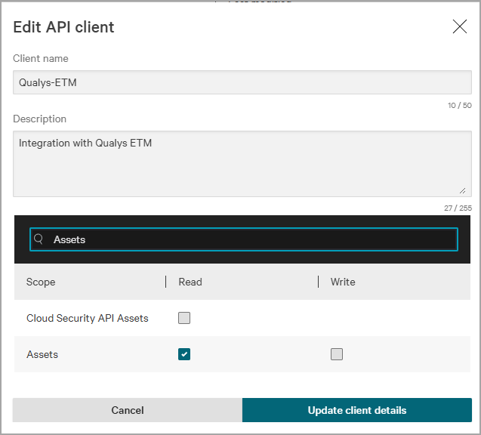Click the Edit API client dialog title

[64, 27]
